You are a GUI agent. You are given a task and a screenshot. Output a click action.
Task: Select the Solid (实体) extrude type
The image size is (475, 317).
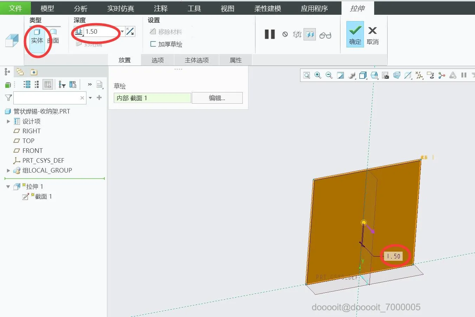point(37,37)
